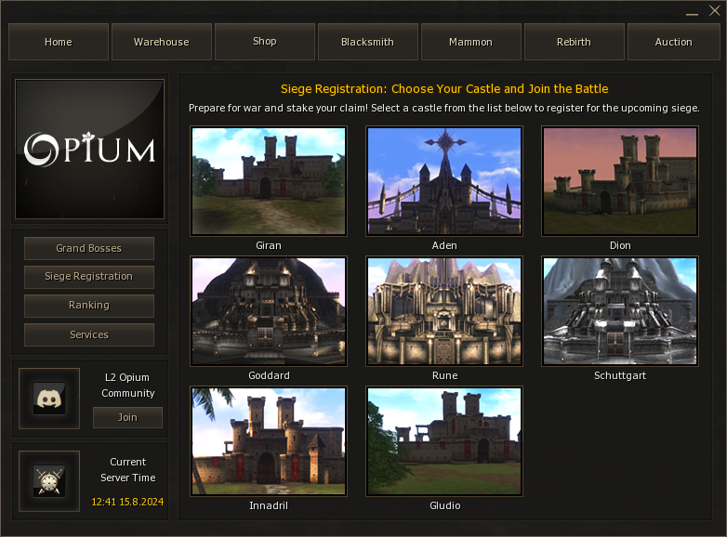Pick the Gludio castle thumbnail
Screen dimensions: 727x537
point(444,441)
